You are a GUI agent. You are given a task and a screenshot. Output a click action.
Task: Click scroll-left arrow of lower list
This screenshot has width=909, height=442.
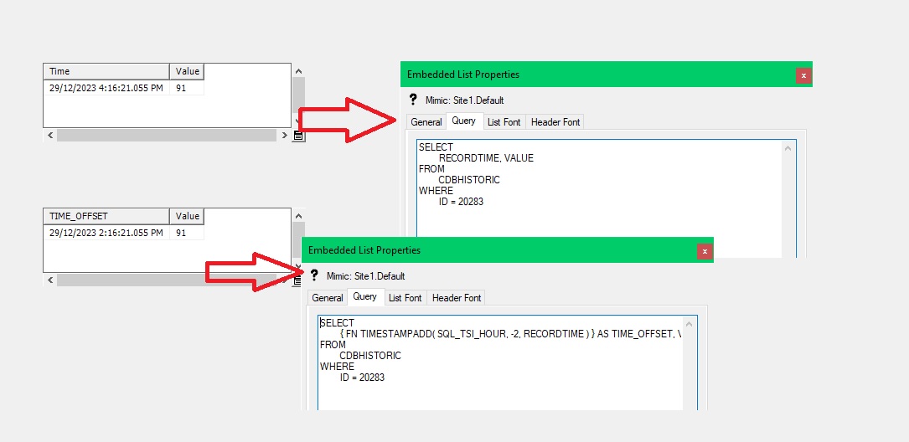50,280
